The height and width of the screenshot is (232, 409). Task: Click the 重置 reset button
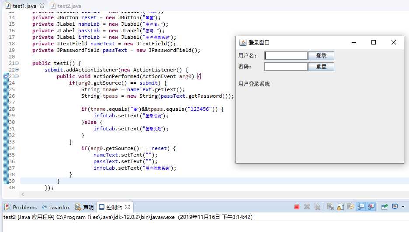point(321,67)
